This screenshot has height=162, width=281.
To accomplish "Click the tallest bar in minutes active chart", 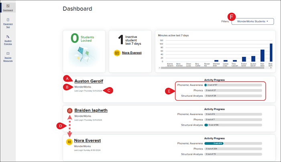I will [x=271, y=53].
